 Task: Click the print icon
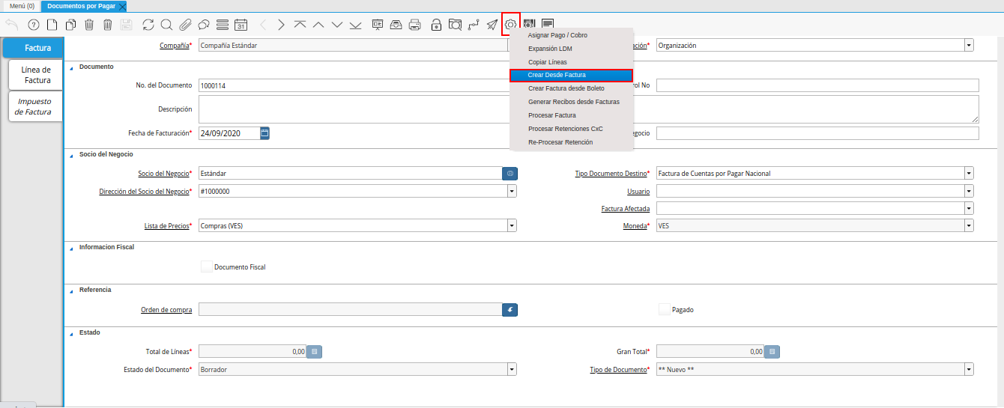415,25
